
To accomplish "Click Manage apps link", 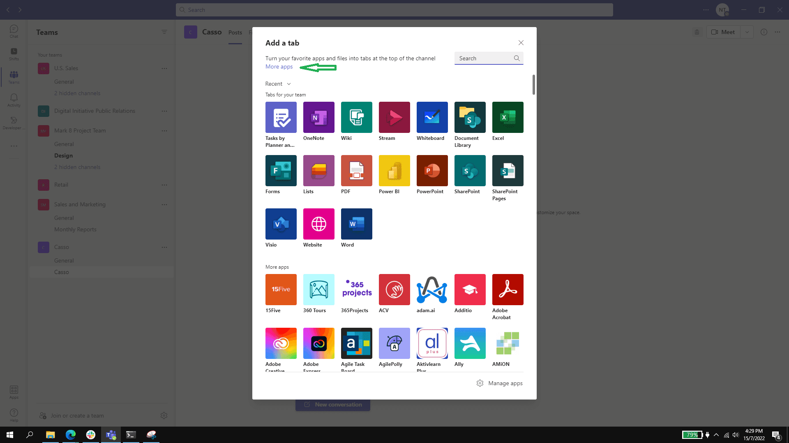I will (500, 383).
